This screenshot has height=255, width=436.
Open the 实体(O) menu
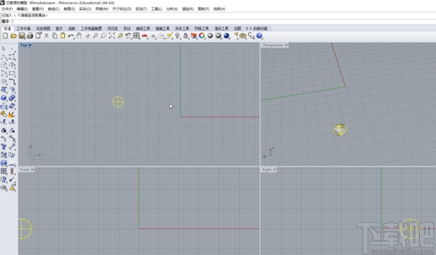point(85,9)
